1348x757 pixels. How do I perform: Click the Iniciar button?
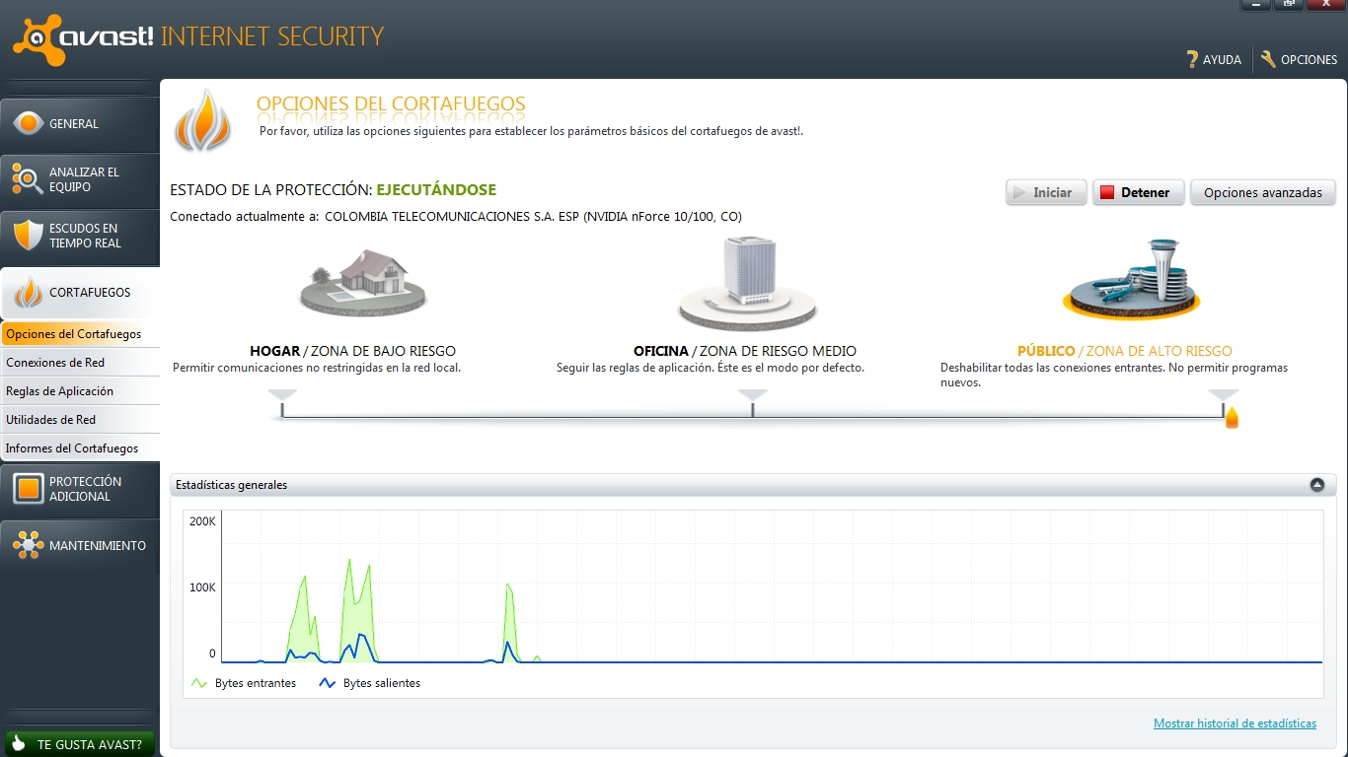pos(1046,192)
